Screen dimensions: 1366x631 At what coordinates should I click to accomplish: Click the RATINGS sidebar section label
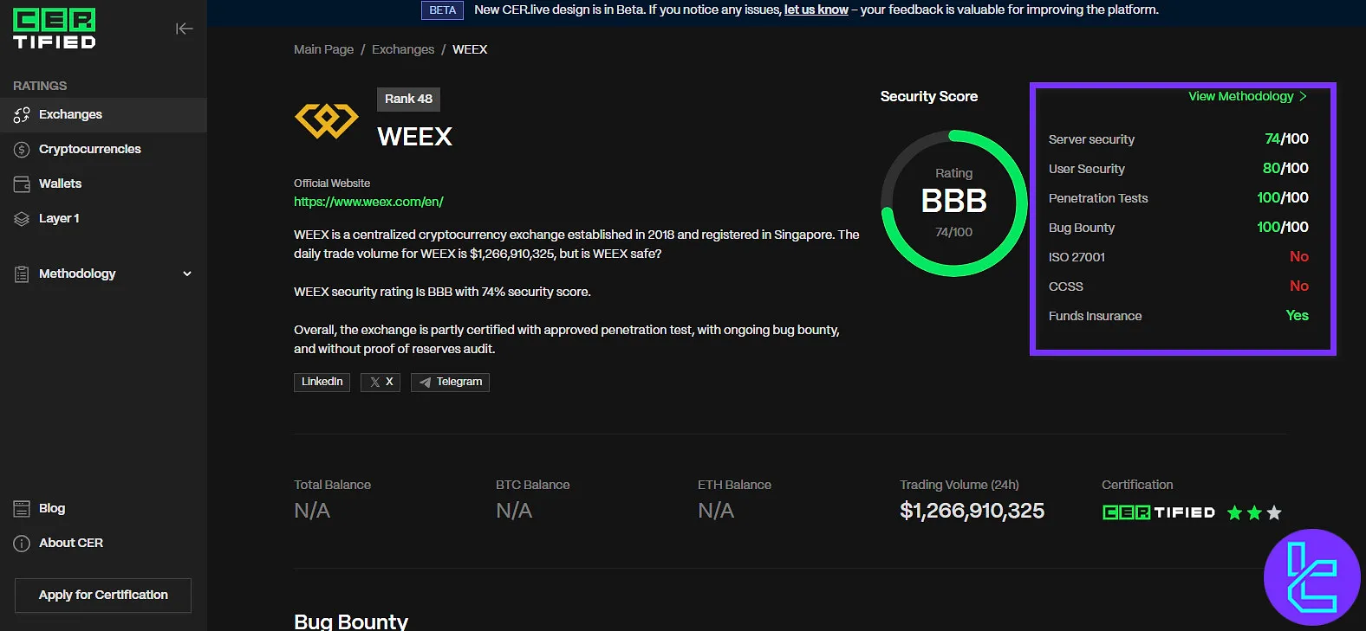(x=40, y=86)
